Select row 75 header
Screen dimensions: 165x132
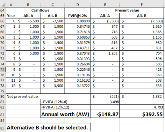[x=3, y=70]
